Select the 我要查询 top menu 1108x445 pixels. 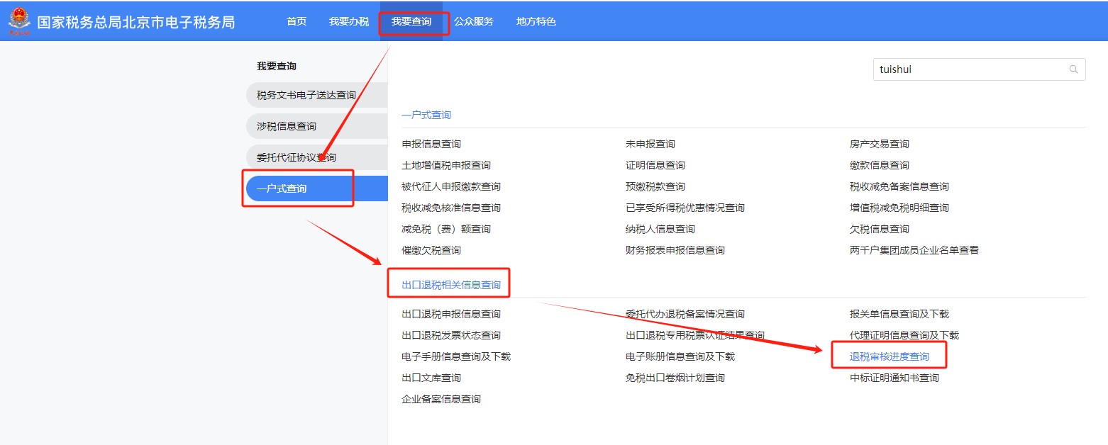point(411,21)
